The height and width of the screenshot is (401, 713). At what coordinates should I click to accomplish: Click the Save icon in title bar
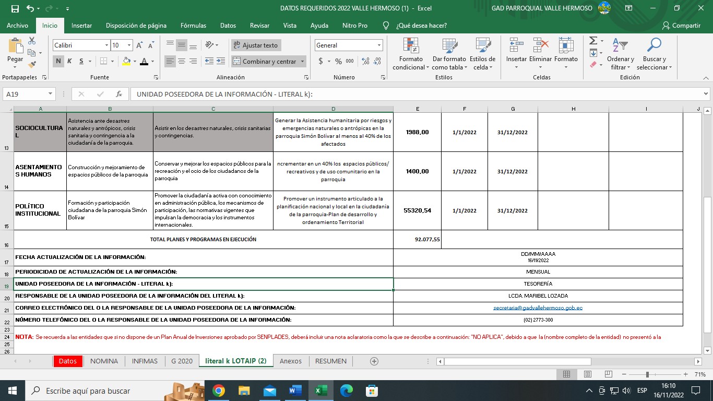click(15, 8)
